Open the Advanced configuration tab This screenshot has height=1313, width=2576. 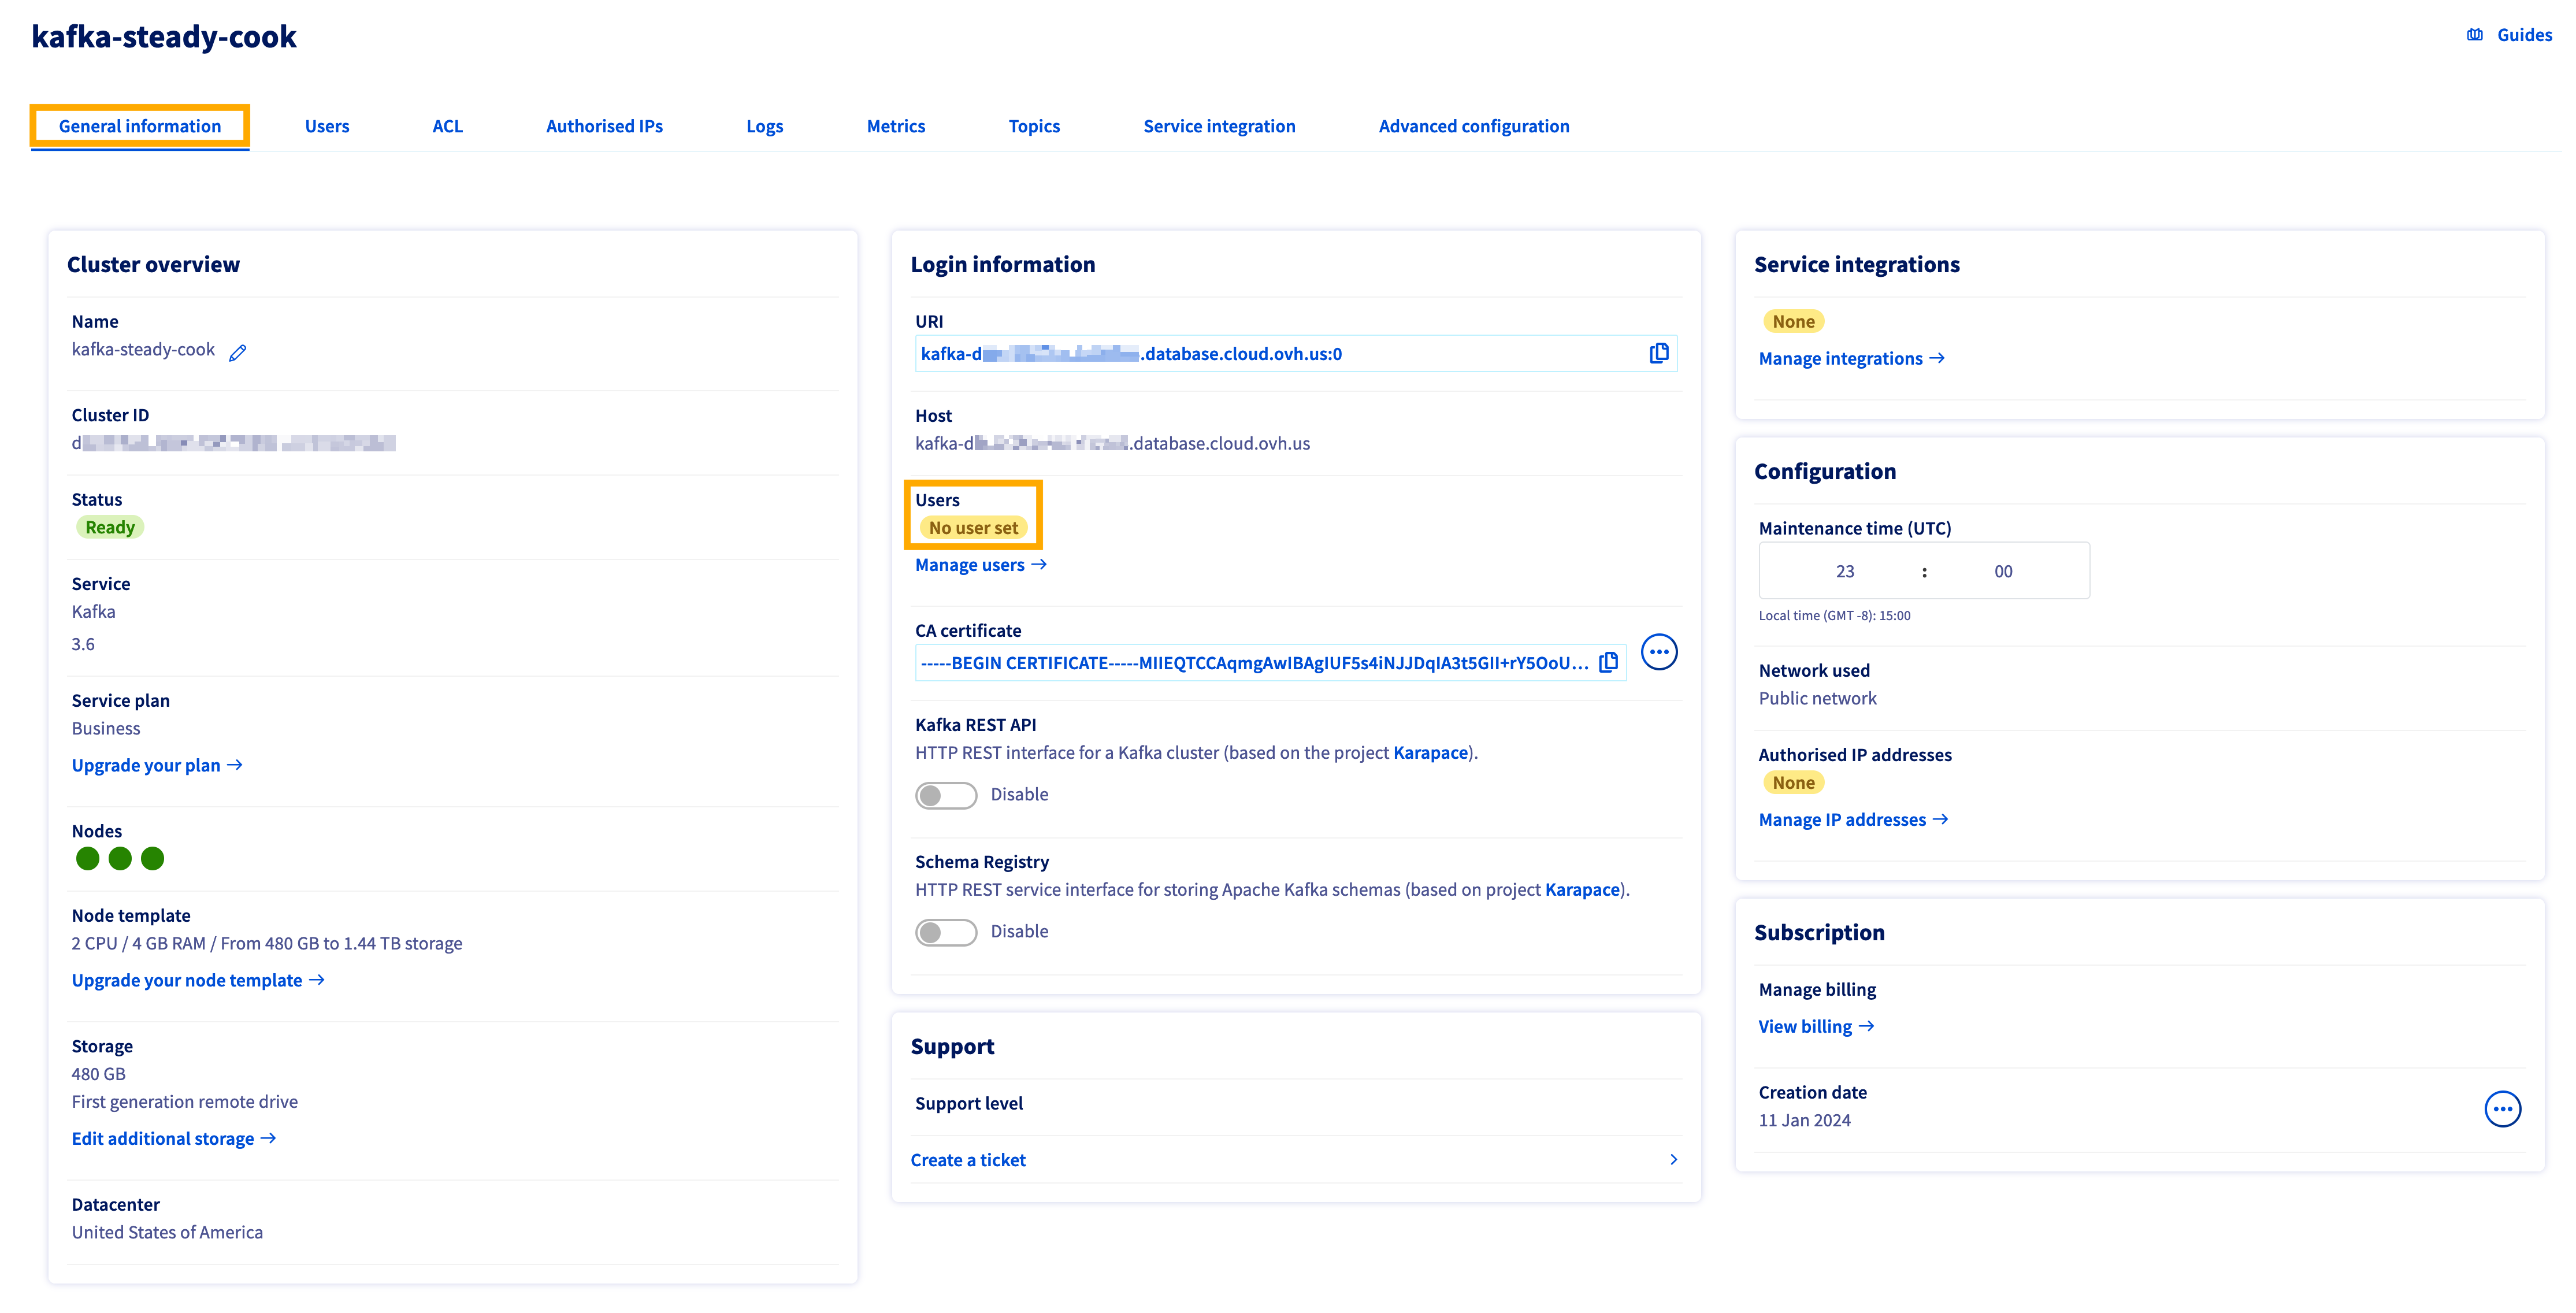[1474, 126]
